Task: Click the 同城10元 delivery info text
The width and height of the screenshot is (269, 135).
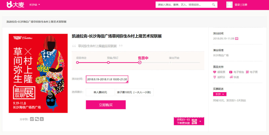Action: tap(230, 100)
